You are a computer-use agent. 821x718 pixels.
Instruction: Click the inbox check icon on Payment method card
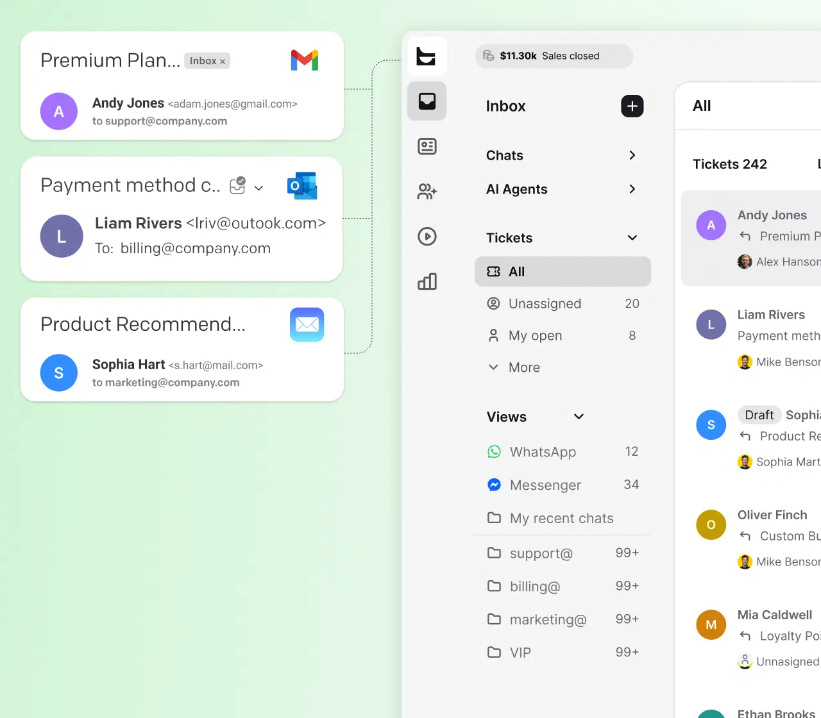(x=238, y=185)
